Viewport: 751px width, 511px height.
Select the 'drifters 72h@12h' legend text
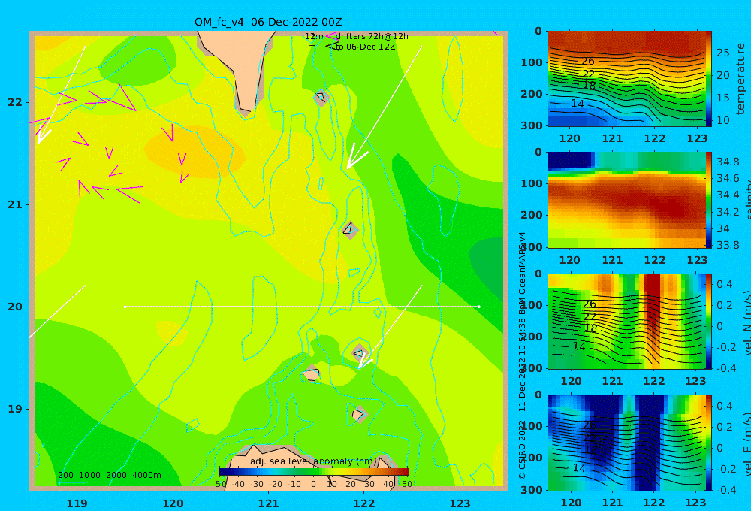(372, 36)
